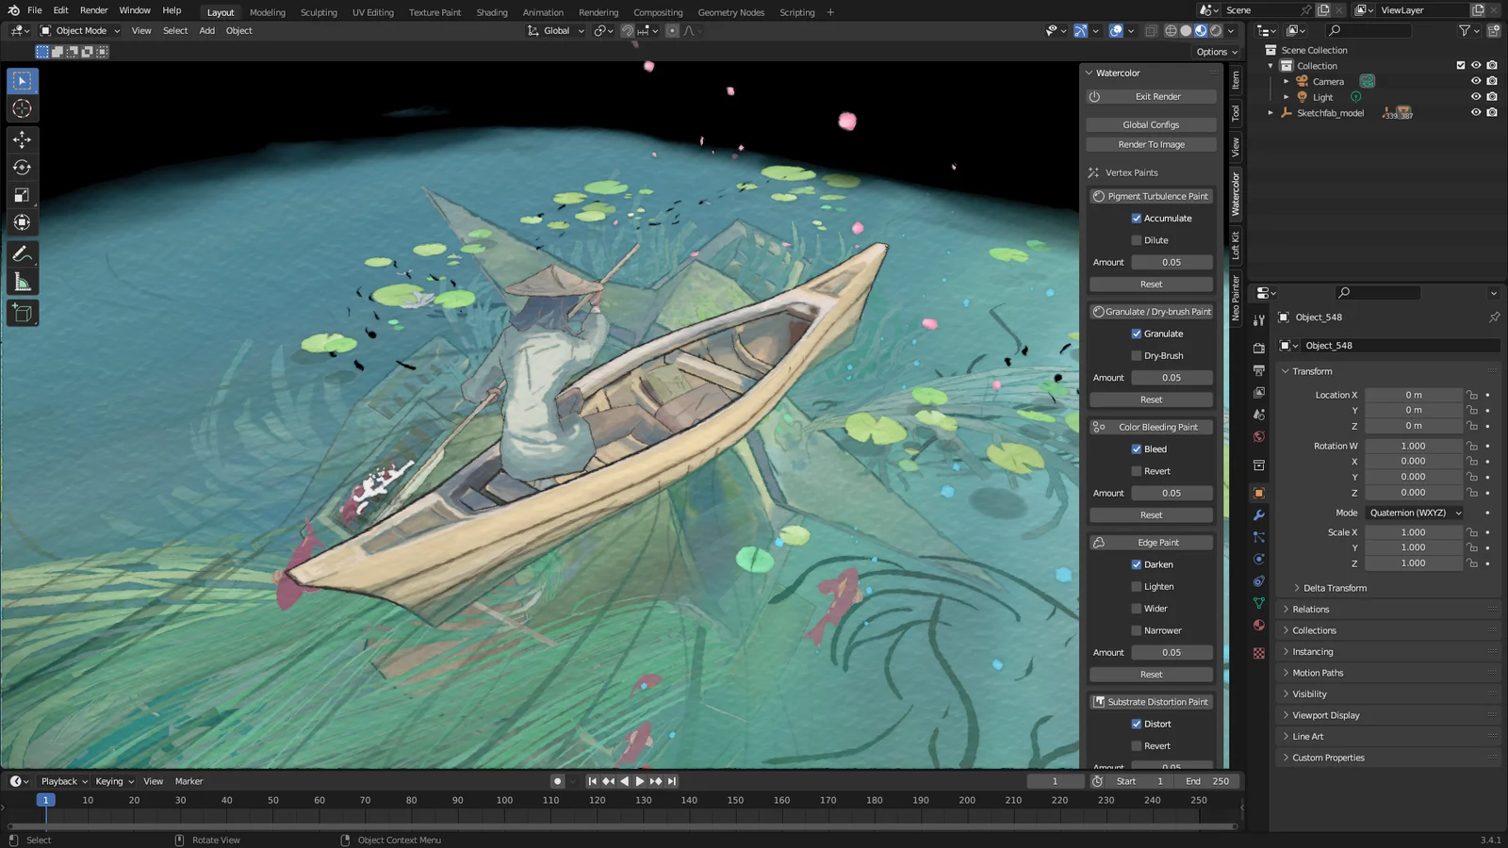Hide the Light object in the outliner
This screenshot has height=848, width=1508.
pyautogui.click(x=1476, y=96)
